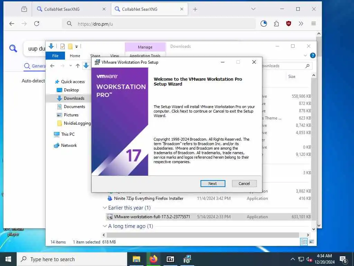Open Firefox taskbar icon
The width and height of the screenshot is (354, 266).
pyautogui.click(x=153, y=259)
